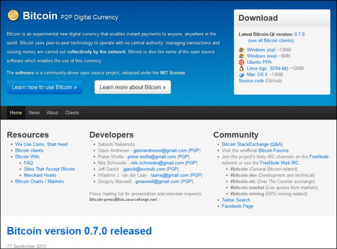The width and height of the screenshot is (337, 249).
Task: Click the Bitcoin coin logo icon
Action: pyautogui.click(x=13, y=15)
